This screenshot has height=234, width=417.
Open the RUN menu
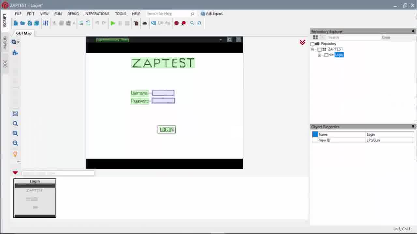point(58,14)
